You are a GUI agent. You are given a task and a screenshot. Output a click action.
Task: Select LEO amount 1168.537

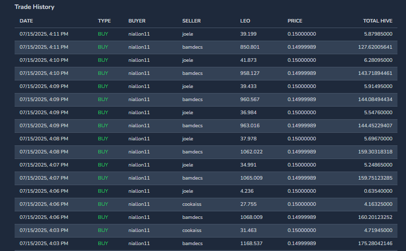(252, 244)
